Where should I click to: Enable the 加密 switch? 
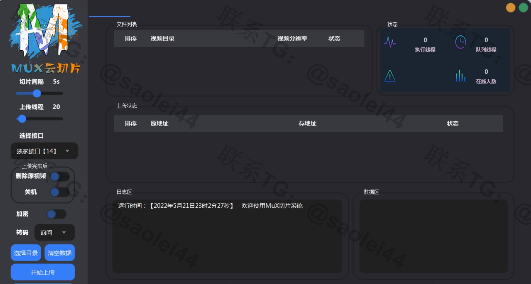tap(56, 214)
